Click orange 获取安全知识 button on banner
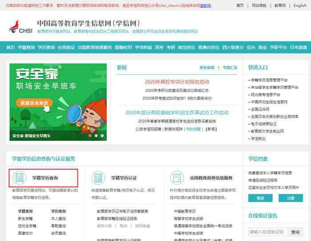The width and height of the screenshot is (311, 241). click(34, 103)
